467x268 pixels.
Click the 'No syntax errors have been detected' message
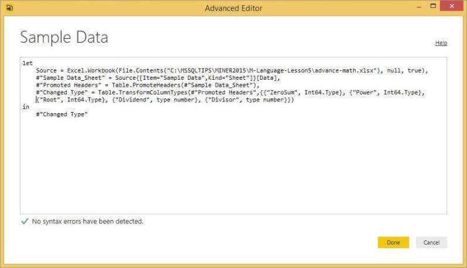click(87, 221)
